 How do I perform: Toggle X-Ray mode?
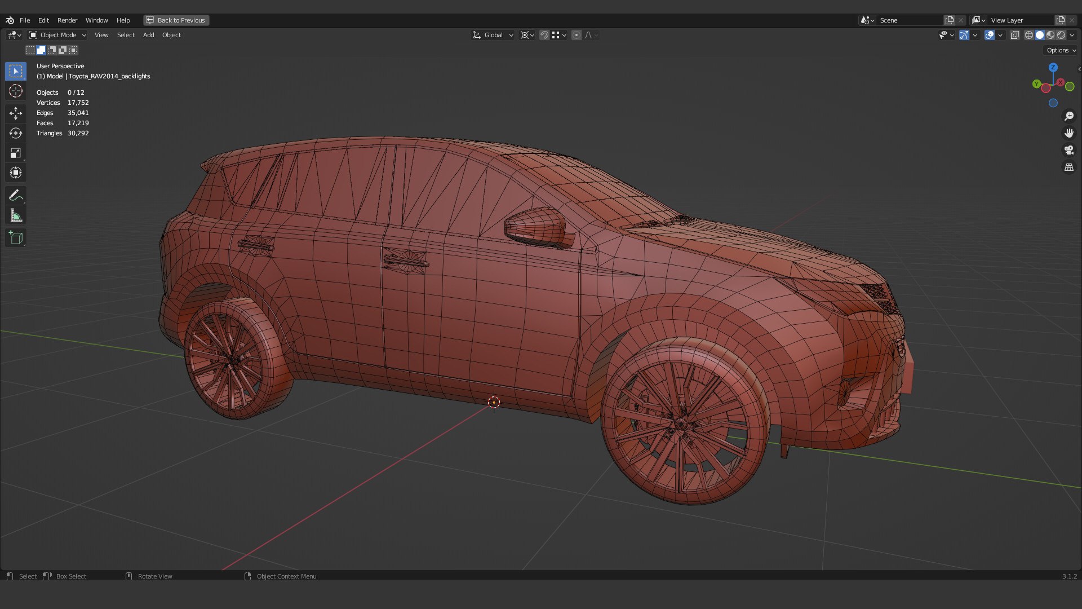(1015, 35)
